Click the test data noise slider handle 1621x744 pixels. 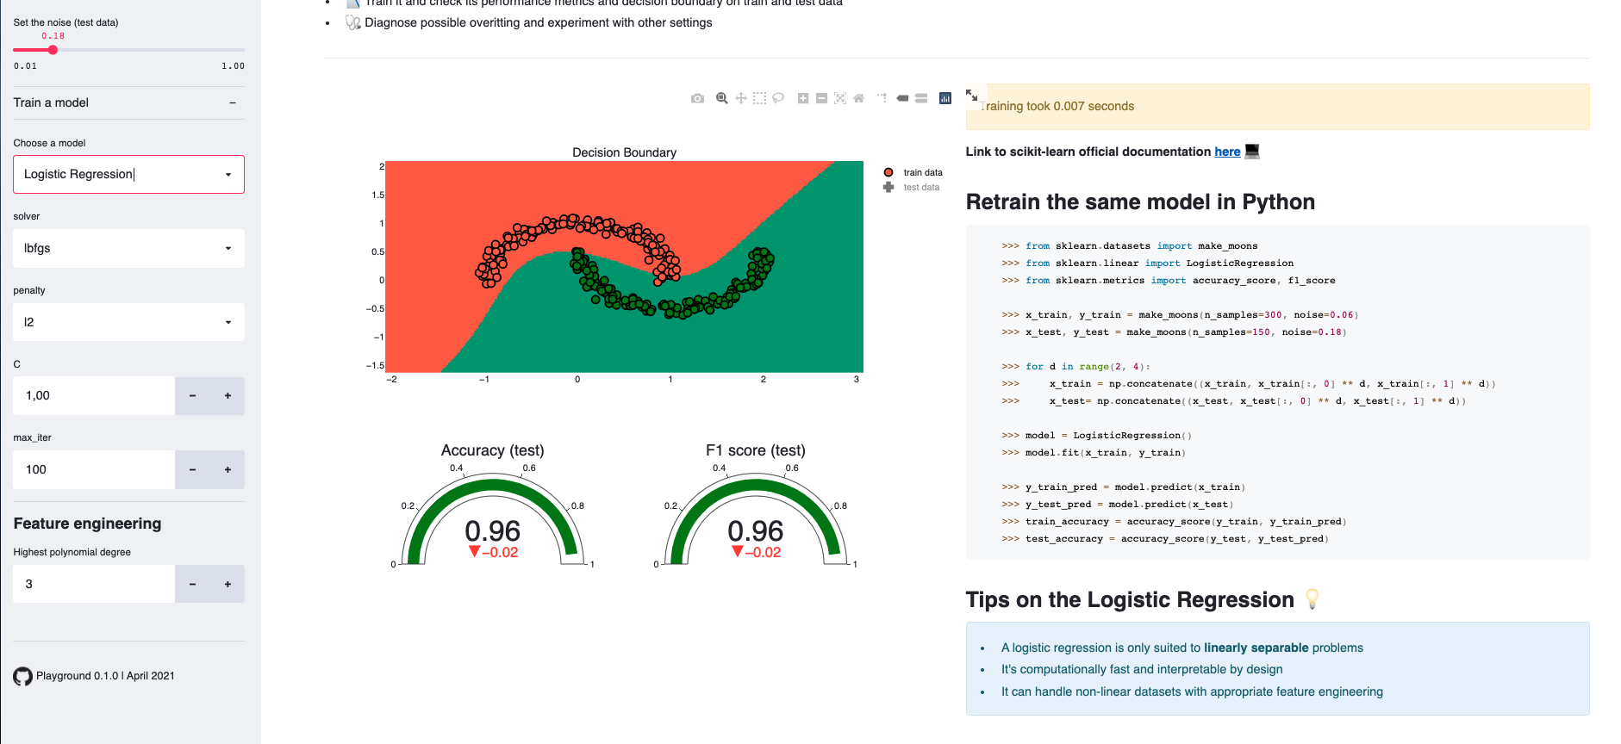pos(53,50)
